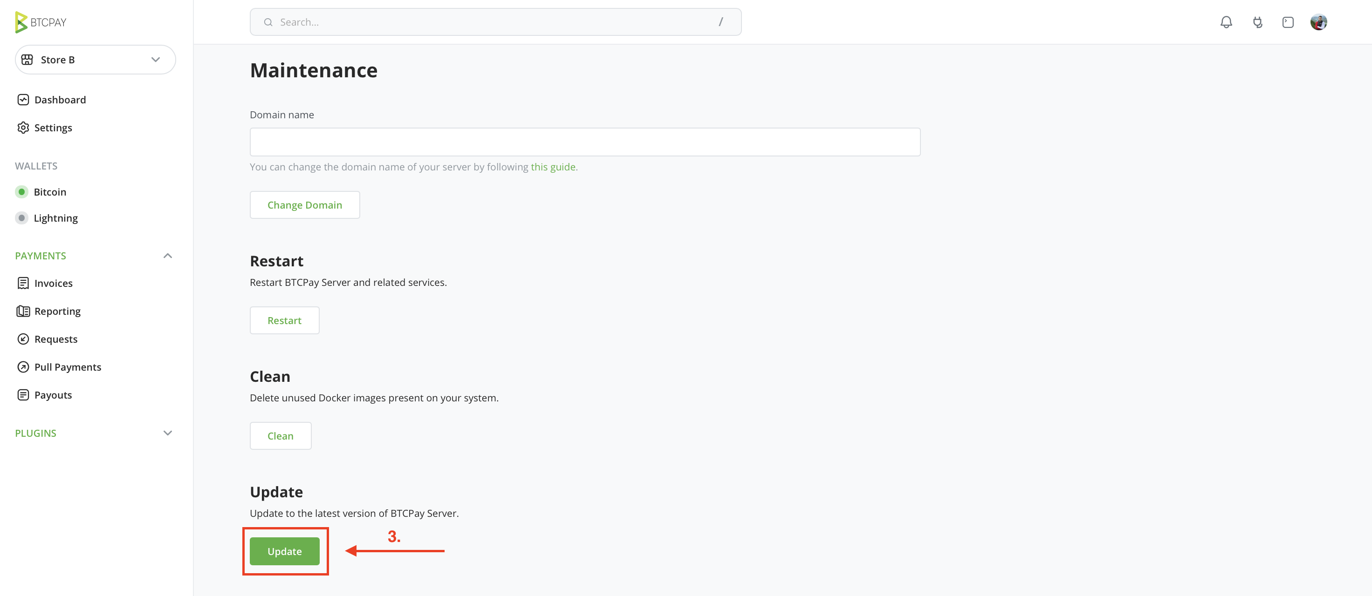Click the Settings gear icon
This screenshot has height=596, width=1372.
click(23, 128)
